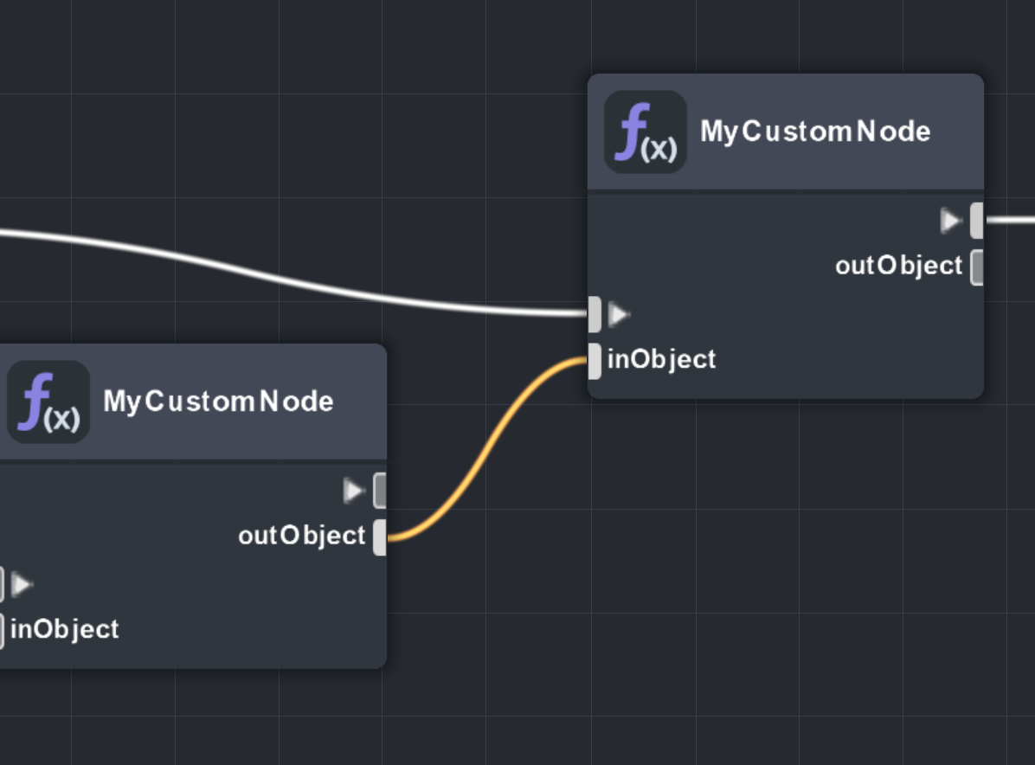Select the upper-right MyCustomNode title
The height and width of the screenshot is (765, 1035).
(815, 132)
